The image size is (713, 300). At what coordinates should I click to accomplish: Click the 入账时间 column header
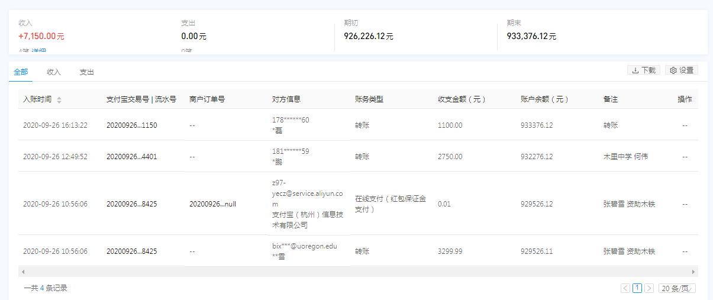point(37,99)
